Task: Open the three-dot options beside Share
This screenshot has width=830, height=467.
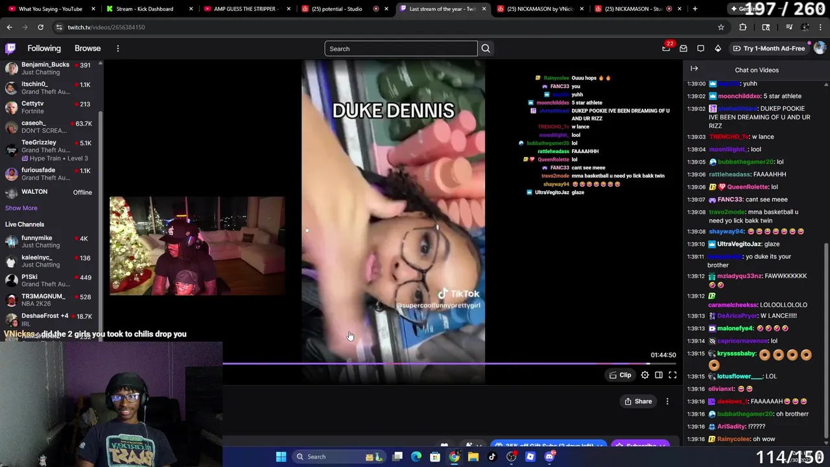Action: pos(667,401)
